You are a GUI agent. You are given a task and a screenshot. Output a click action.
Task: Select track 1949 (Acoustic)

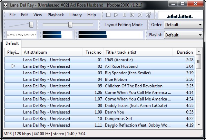tap(100, 60)
